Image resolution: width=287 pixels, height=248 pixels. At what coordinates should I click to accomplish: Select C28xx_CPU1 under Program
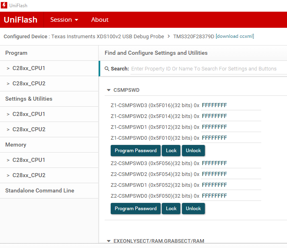click(x=29, y=68)
